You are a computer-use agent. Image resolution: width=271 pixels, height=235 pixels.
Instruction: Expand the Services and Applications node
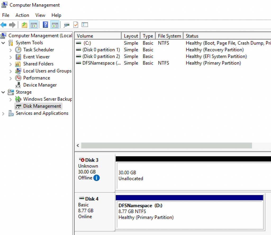click(x=3, y=114)
